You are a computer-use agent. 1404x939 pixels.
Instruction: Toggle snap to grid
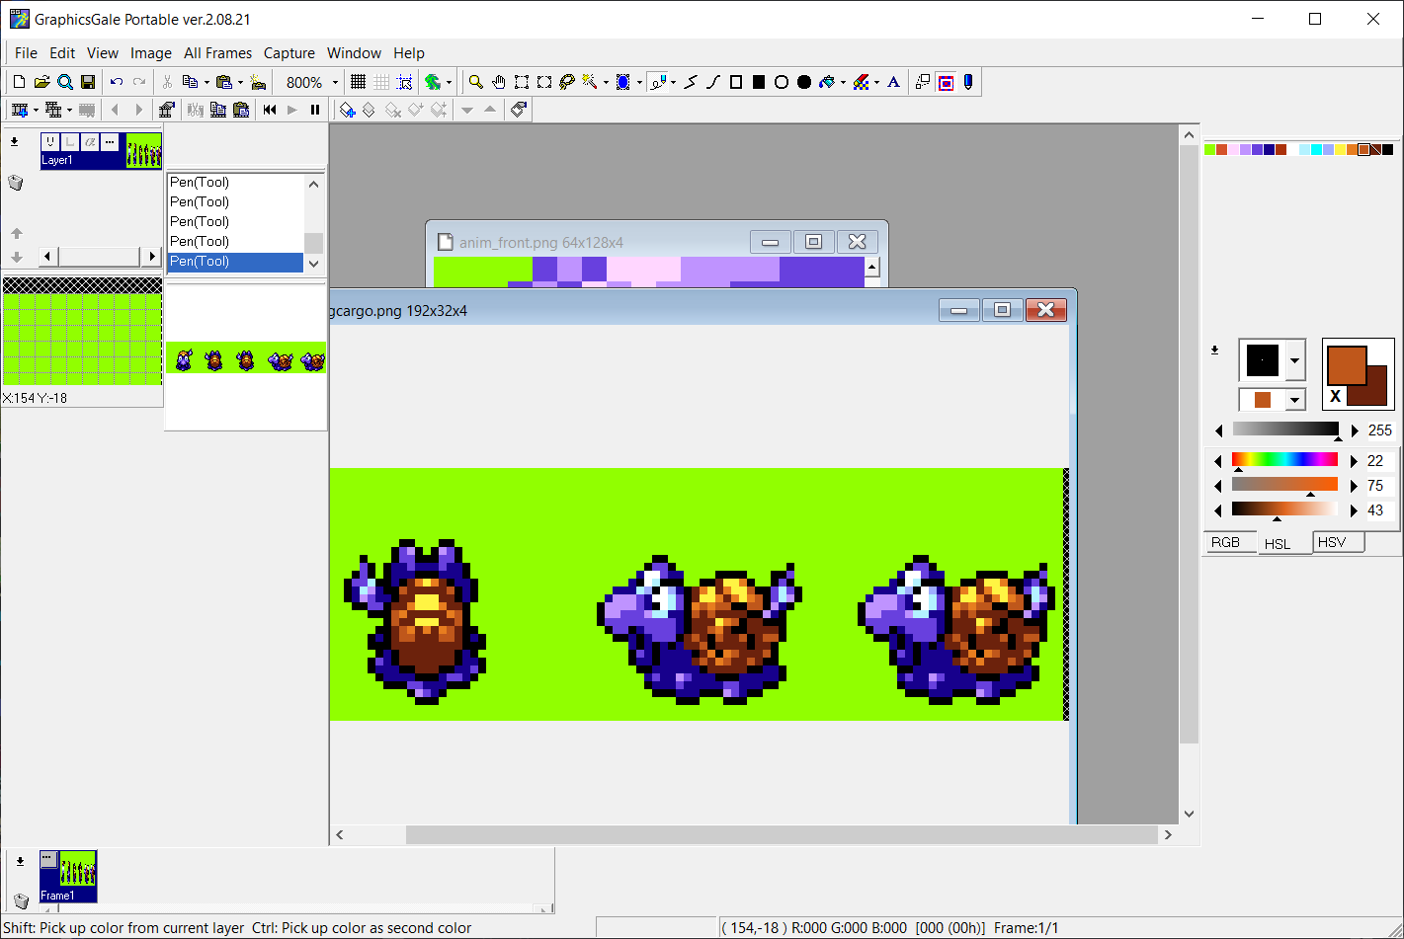click(404, 82)
